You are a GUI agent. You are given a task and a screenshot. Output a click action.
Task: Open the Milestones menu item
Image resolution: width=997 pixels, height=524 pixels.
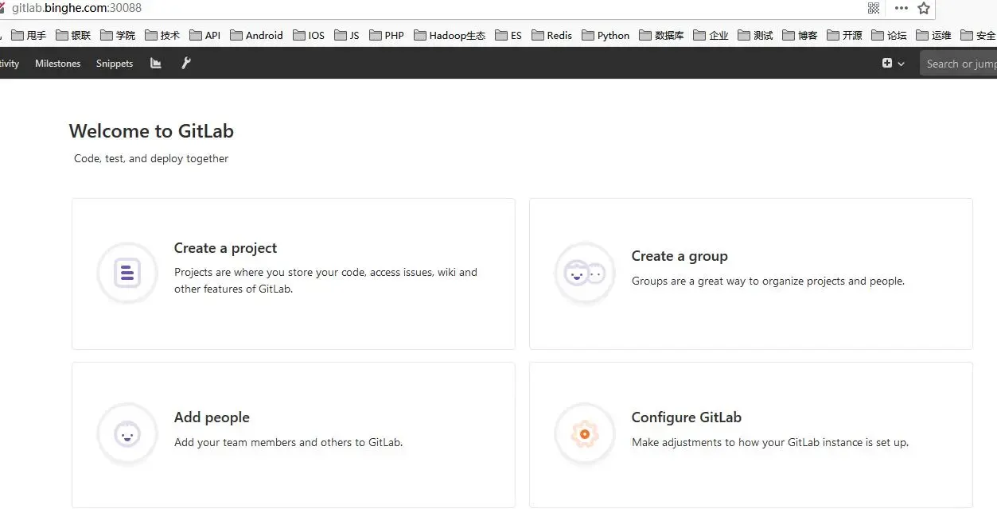pos(57,63)
